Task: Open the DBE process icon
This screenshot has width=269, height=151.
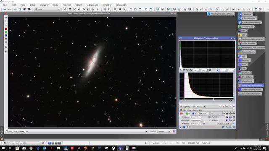Action: point(243,31)
